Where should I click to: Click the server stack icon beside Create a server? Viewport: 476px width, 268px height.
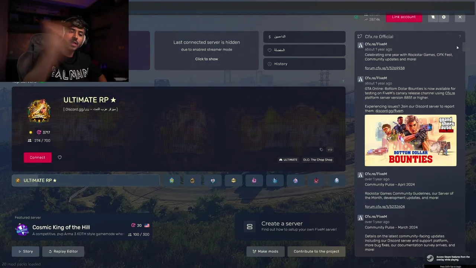pyautogui.click(x=250, y=226)
